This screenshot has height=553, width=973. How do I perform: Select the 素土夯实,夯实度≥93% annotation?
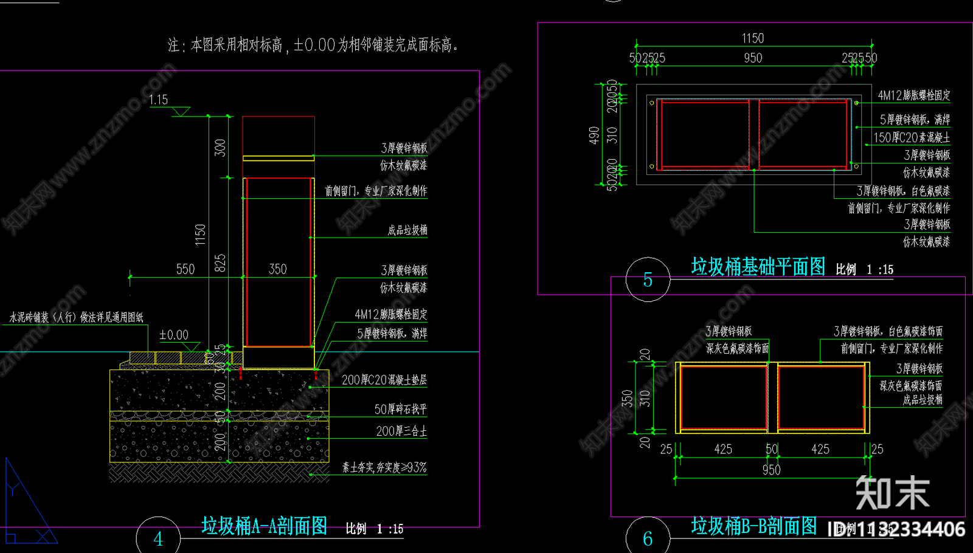click(x=384, y=467)
